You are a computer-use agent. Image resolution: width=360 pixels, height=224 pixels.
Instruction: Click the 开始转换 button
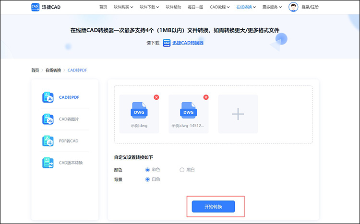[x=213, y=207]
